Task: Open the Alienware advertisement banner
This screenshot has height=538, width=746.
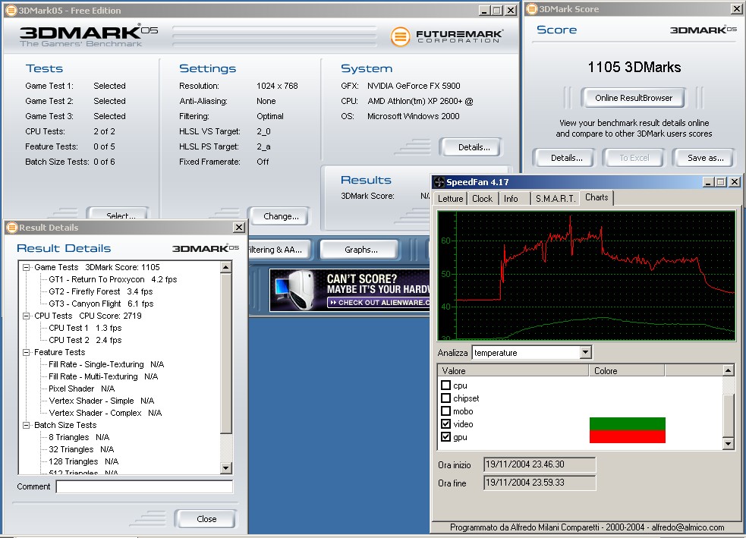Action: tap(349, 290)
